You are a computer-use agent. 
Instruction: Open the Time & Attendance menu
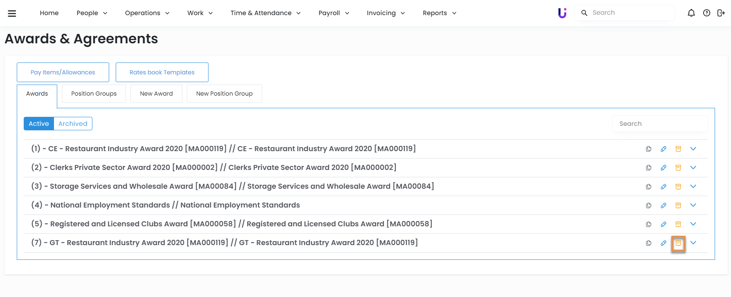coord(265,13)
